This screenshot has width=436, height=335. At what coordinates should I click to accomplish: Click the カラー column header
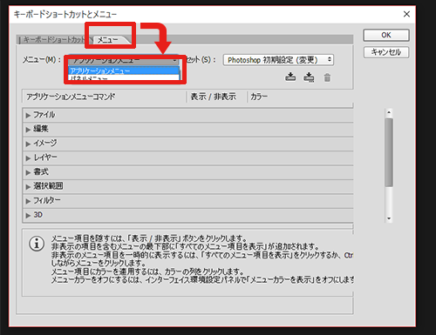[x=259, y=97]
